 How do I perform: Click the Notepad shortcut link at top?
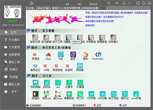(94, 4)
